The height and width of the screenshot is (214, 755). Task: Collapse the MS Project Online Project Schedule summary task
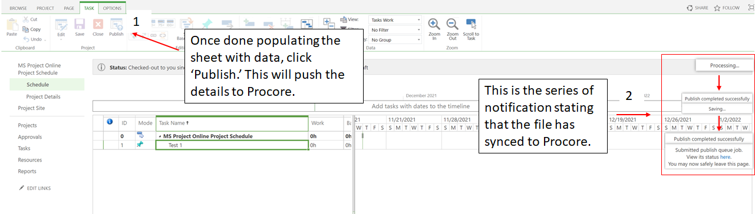pos(160,136)
